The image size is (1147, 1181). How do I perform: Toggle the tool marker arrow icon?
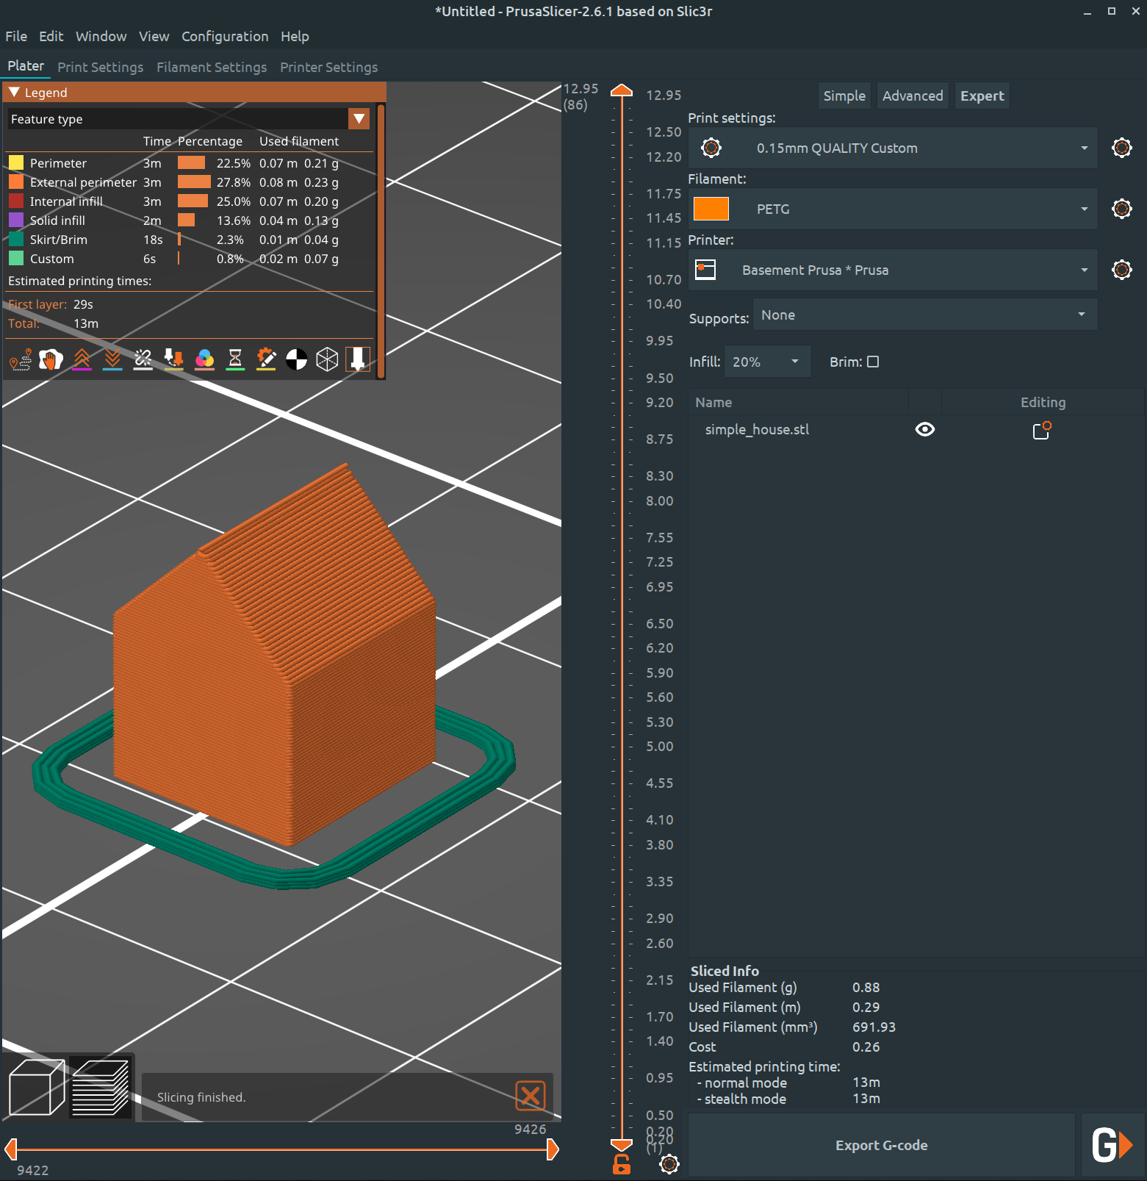(x=358, y=359)
